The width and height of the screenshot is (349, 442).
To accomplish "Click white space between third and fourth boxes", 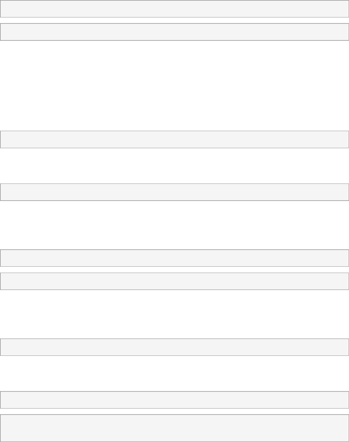I will (174, 166).
